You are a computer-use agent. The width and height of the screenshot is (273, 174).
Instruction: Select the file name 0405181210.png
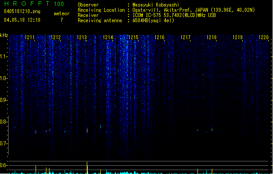point(22,11)
